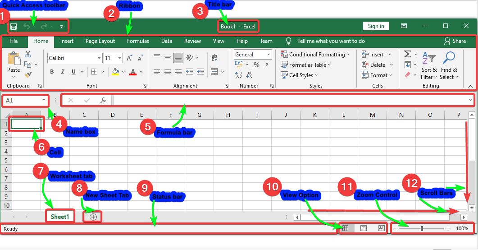The height and width of the screenshot is (250, 478).
Task: Click Increase Indent icon
Action: click(200, 72)
